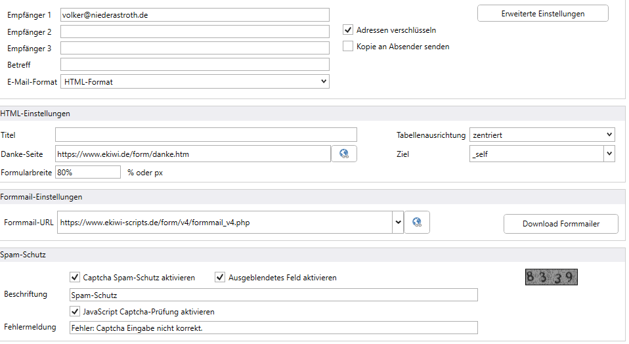This screenshot has width=629, height=344.
Task: Expand the Tabellenausrichtung dropdown
Action: (x=542, y=135)
